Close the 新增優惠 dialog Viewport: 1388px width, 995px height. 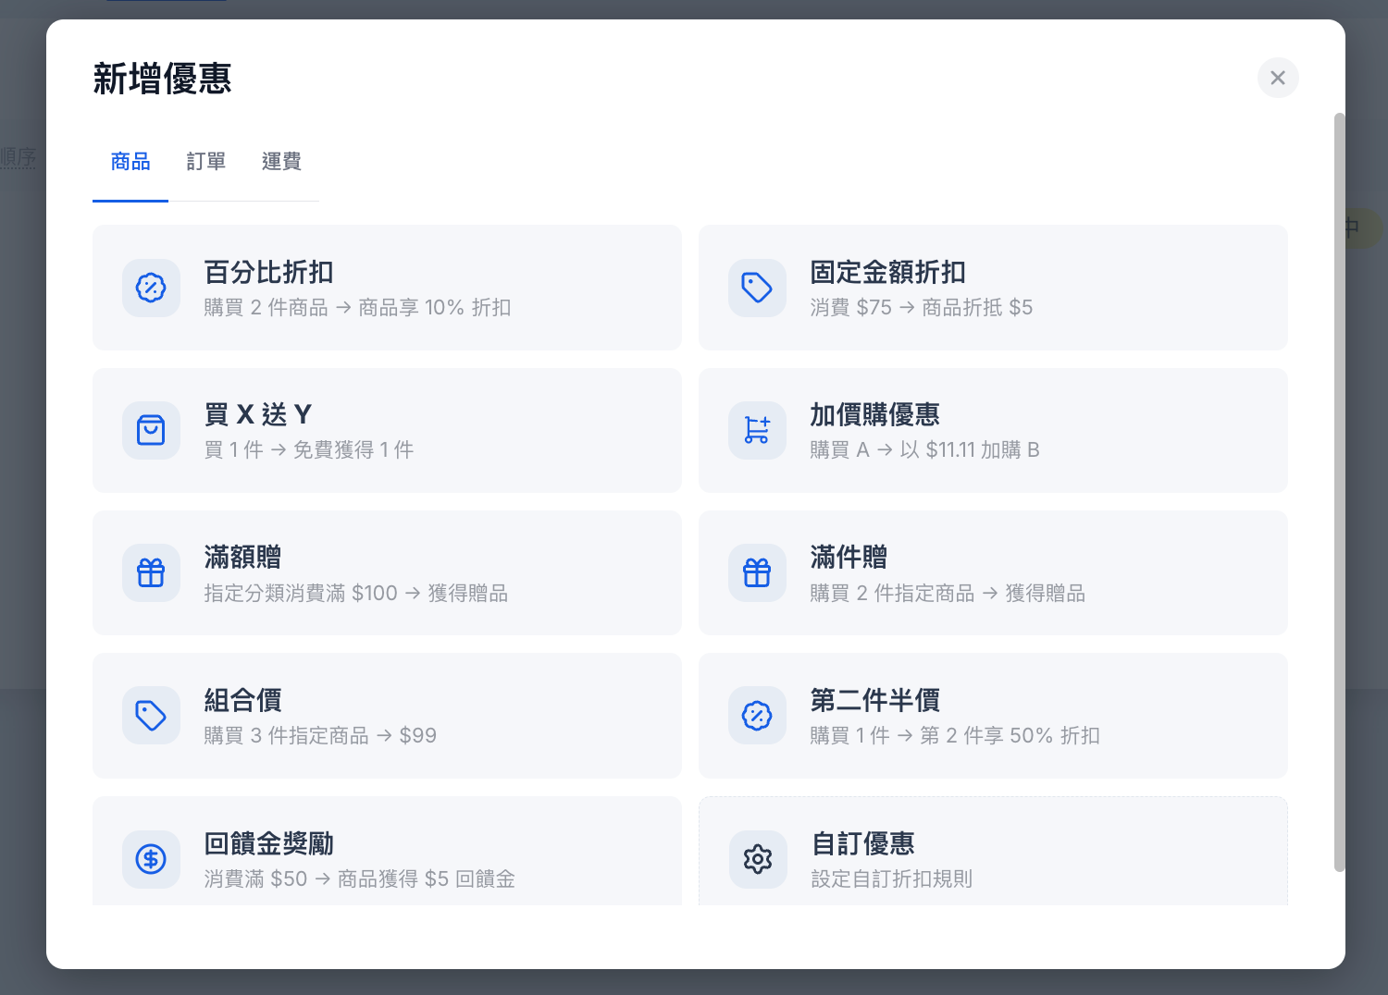pos(1278,78)
